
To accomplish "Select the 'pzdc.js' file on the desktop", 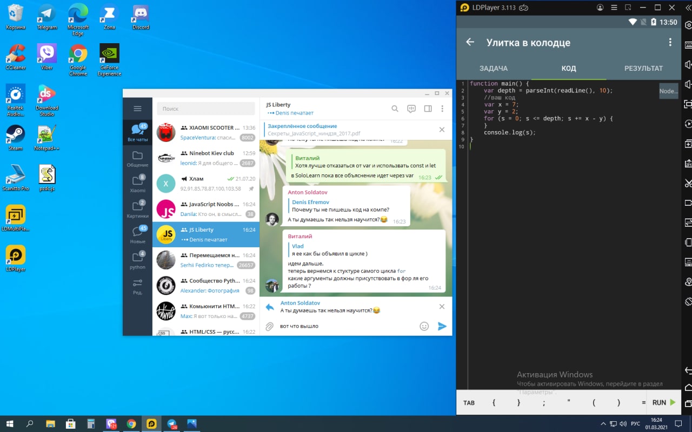I will coord(47,179).
